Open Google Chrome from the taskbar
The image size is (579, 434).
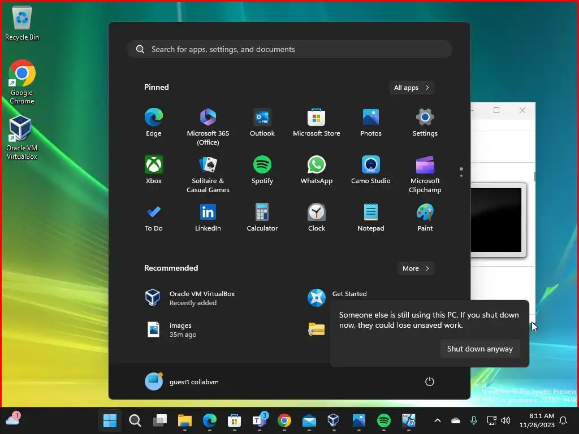284,420
